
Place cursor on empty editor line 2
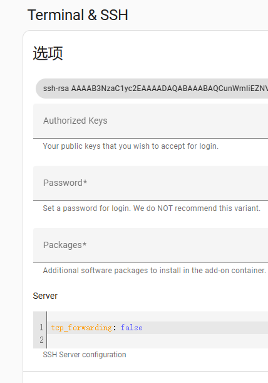157,340
